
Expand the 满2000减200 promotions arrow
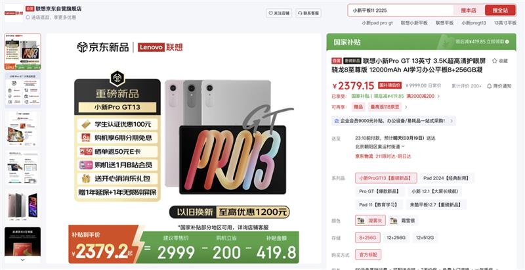point(438,96)
